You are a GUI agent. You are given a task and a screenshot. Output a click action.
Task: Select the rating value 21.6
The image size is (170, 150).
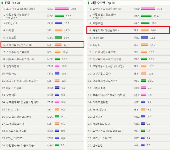[156, 16]
